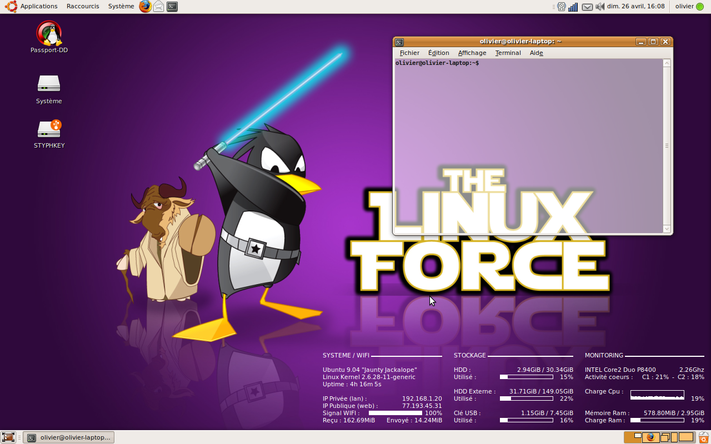
Task: Switch to the last workspace in the switcher
Action: pos(686,437)
